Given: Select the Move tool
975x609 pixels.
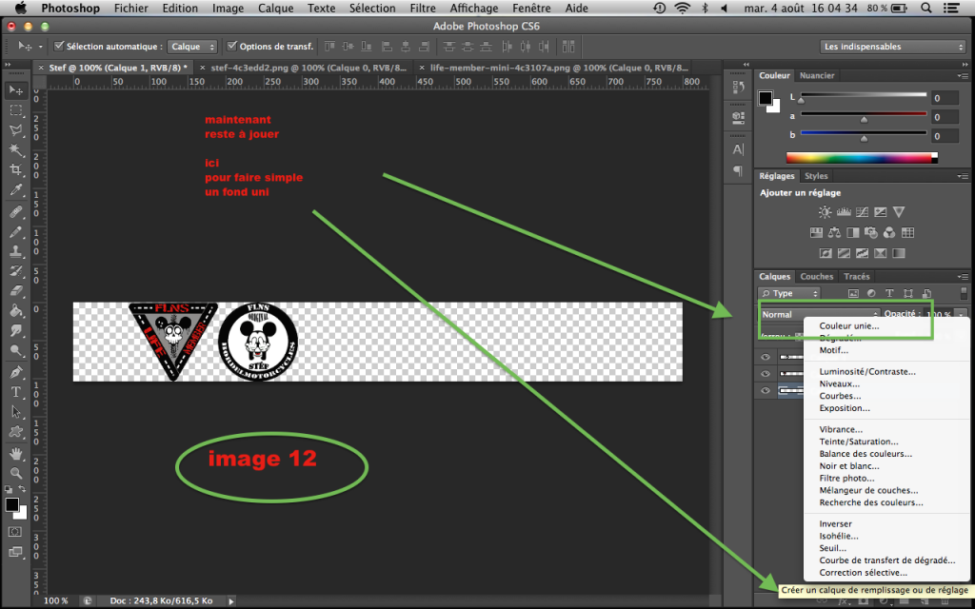Looking at the screenshot, I should [x=16, y=90].
